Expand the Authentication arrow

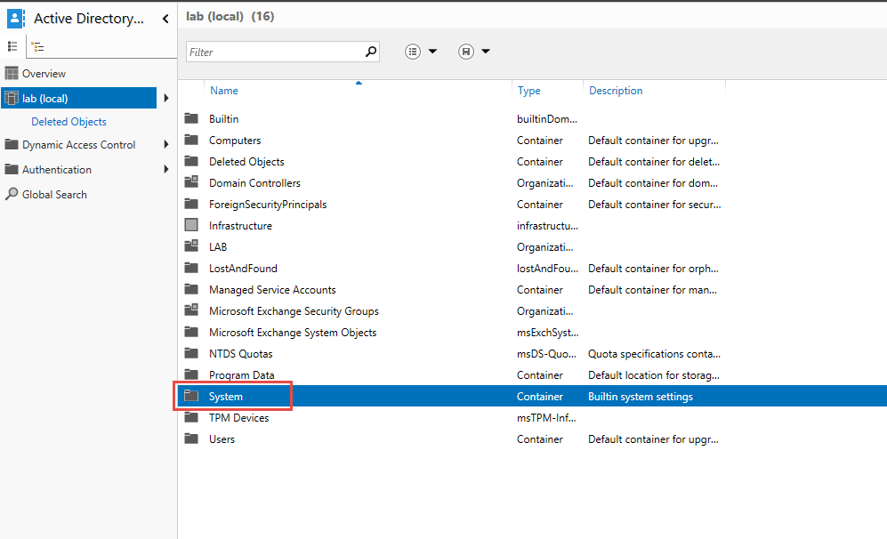(166, 169)
